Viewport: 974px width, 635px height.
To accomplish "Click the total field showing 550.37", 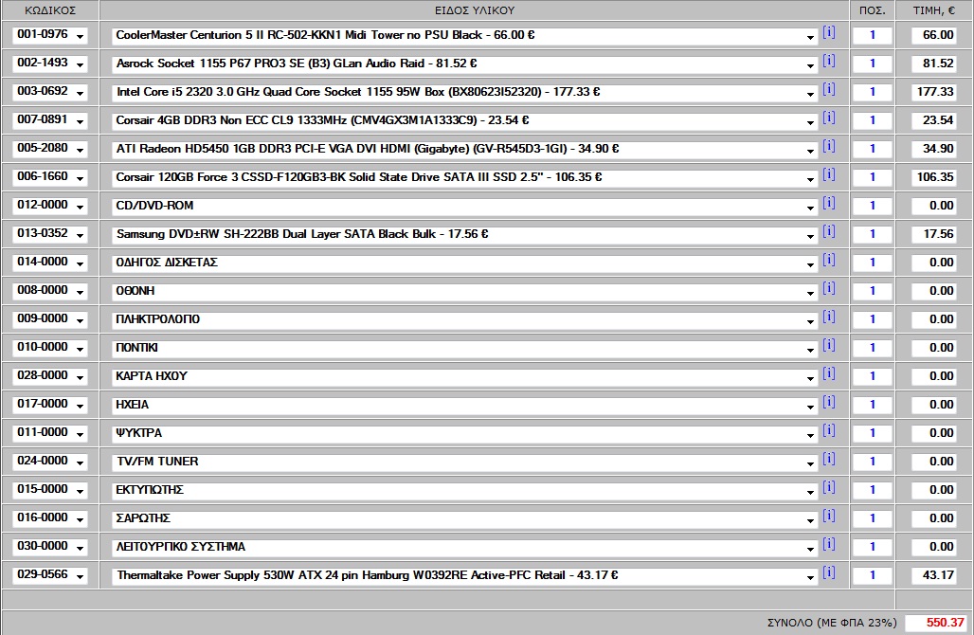I will pyautogui.click(x=936, y=623).
